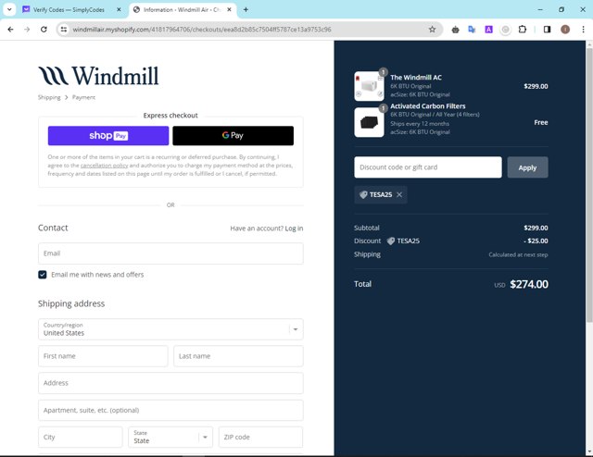Click the page vertical scrollbar
Image resolution: width=593 pixels, height=457 pixels.
coord(589,185)
